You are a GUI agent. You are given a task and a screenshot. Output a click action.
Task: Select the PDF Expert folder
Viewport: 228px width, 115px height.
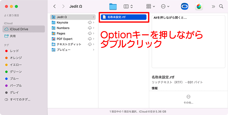tap(73, 39)
